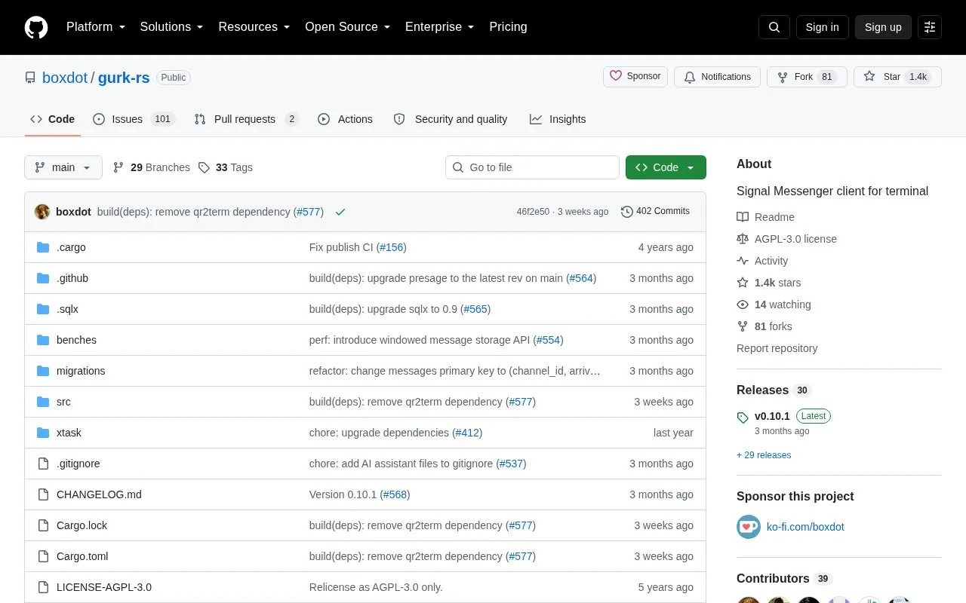The width and height of the screenshot is (966, 603).
Task: Switch to the Issues tab
Action: 134,119
